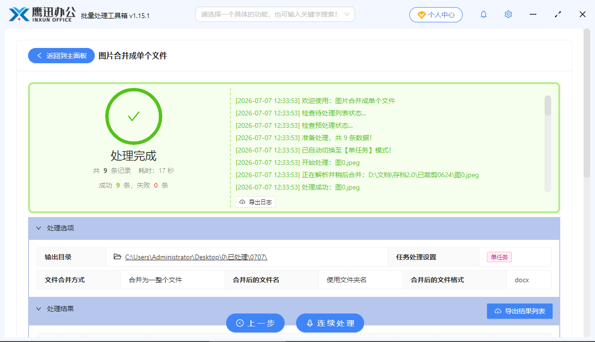Click the 耗时: 17 秒 elapsed time
The width and height of the screenshot is (595, 342).
156,171
